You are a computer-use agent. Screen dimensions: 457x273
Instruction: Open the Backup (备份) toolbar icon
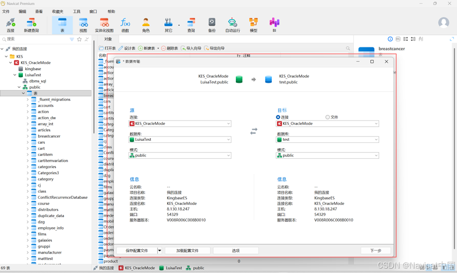(x=212, y=25)
